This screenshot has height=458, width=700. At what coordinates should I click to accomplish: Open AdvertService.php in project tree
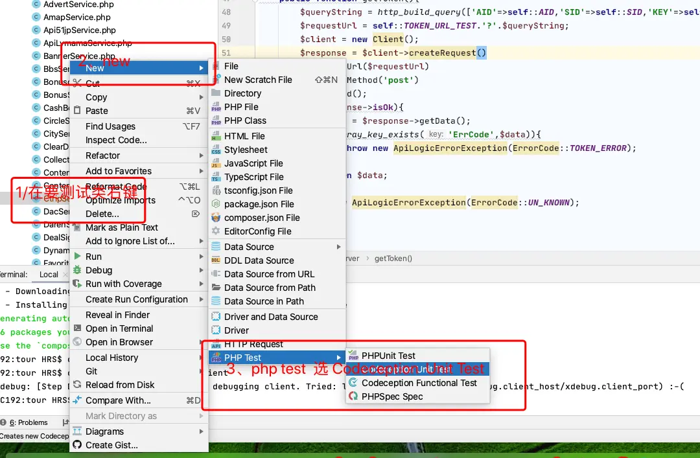click(x=78, y=5)
